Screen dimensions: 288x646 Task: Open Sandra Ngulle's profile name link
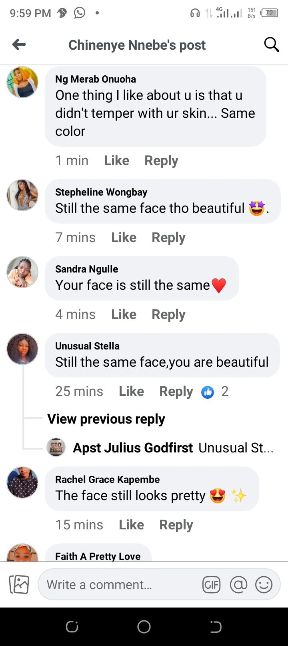coord(86,269)
